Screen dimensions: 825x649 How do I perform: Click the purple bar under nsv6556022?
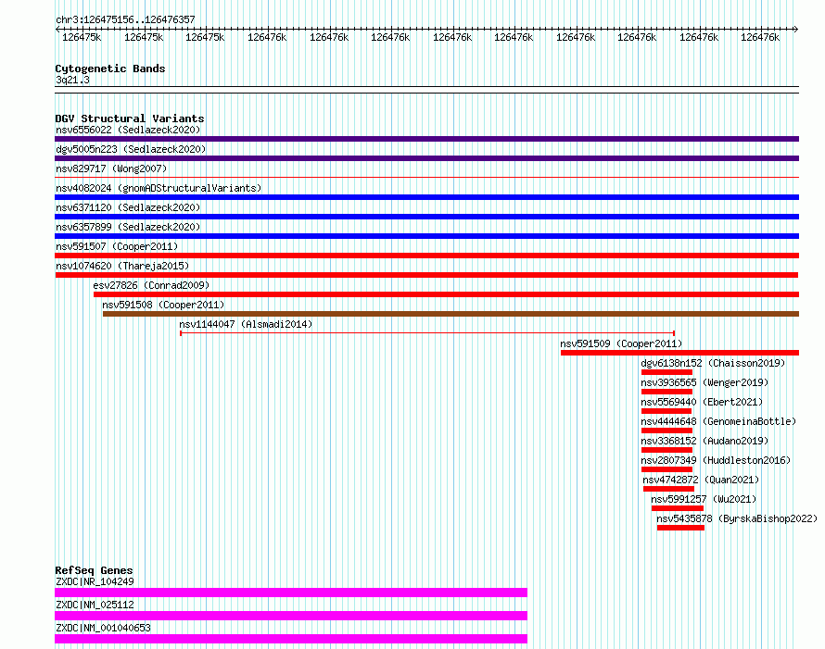click(426, 139)
